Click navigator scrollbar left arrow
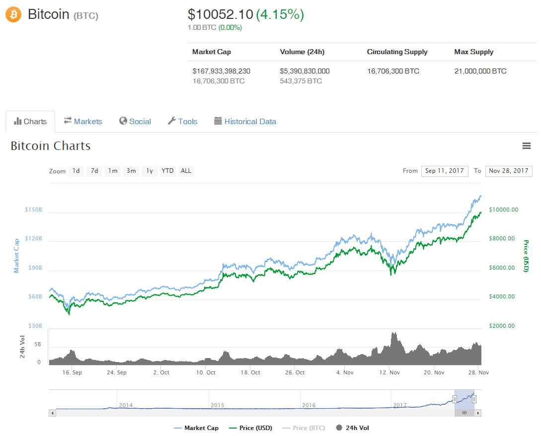 tap(53, 413)
